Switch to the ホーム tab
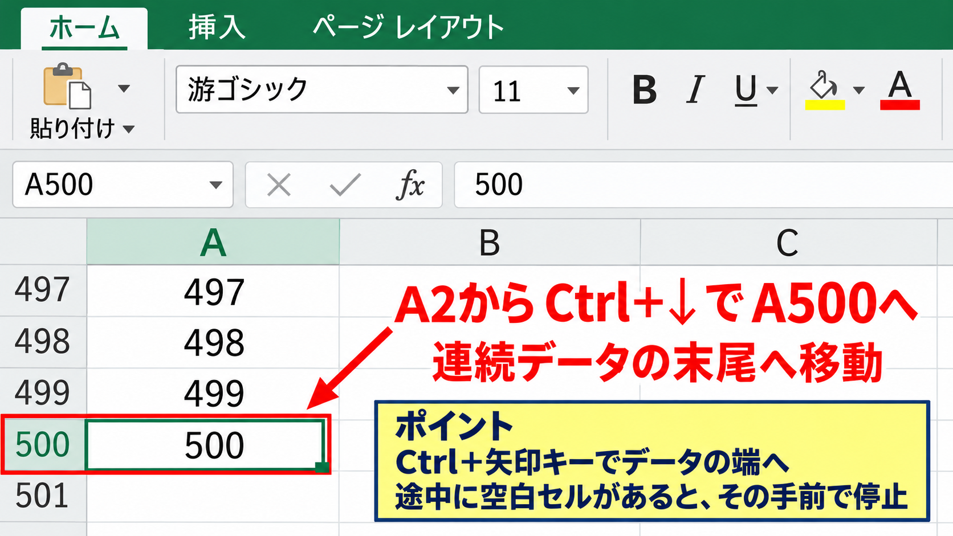Viewport: 953px width, 536px height. pyautogui.click(x=84, y=28)
